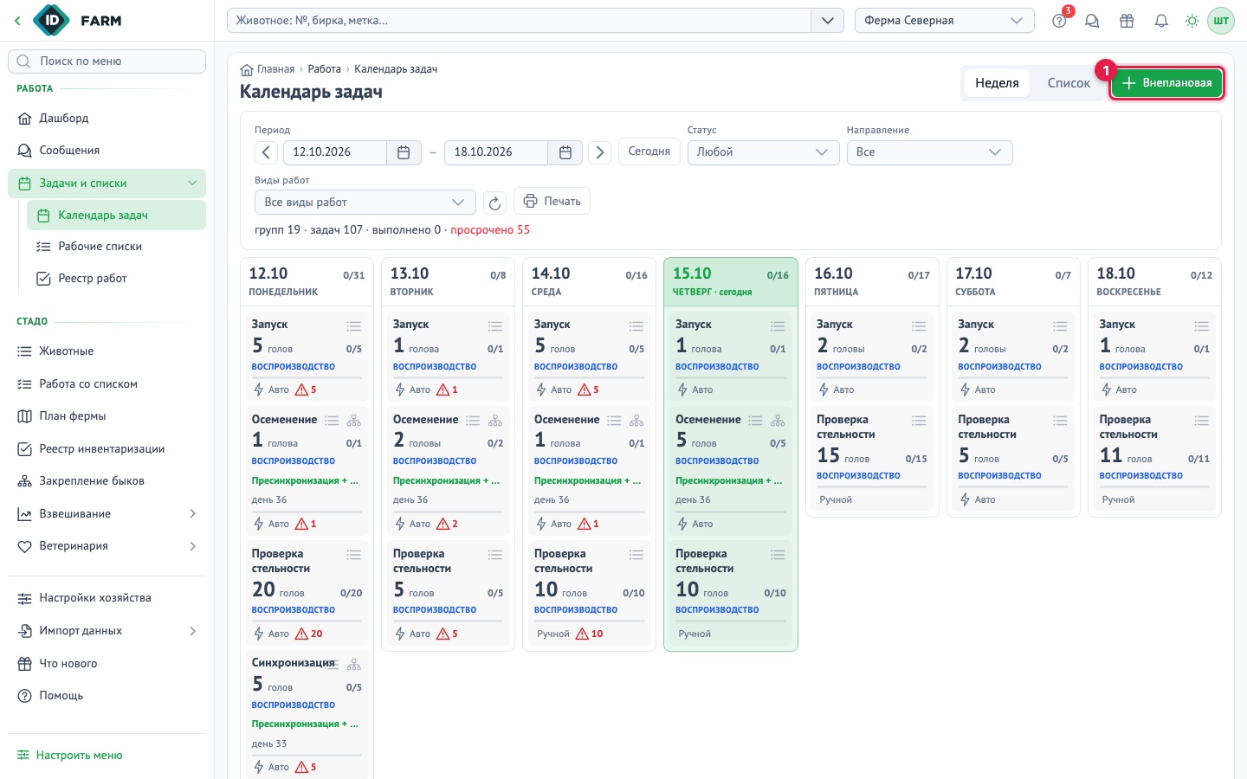Collapse sidebar with back arrow
This screenshot has width=1247, height=779.
tap(16, 21)
